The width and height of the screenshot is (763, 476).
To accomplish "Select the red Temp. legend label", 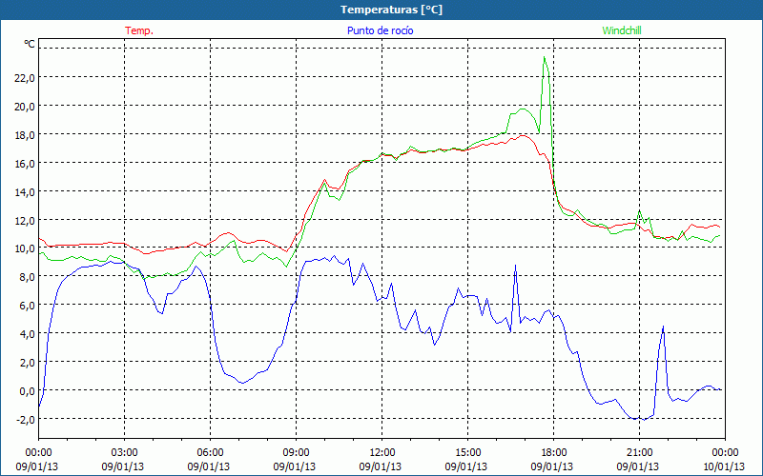I will [x=139, y=30].
